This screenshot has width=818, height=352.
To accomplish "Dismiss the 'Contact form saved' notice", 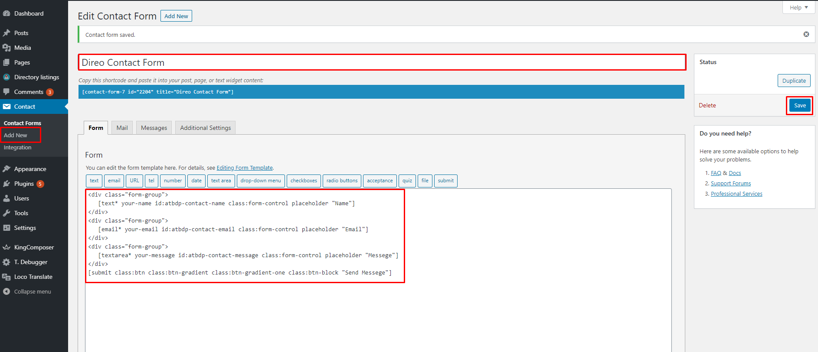I will coord(806,34).
